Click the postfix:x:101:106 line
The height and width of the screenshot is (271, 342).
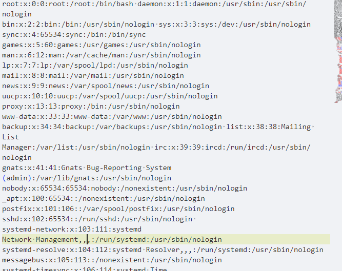[x=118, y=209]
